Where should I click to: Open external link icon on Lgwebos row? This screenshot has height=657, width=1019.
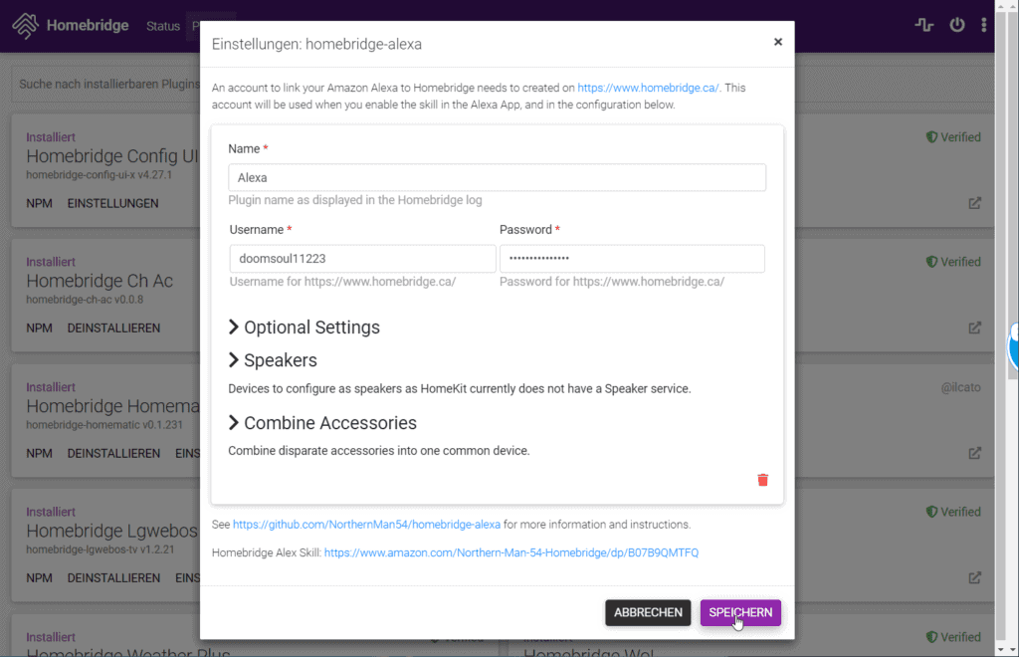(x=975, y=578)
